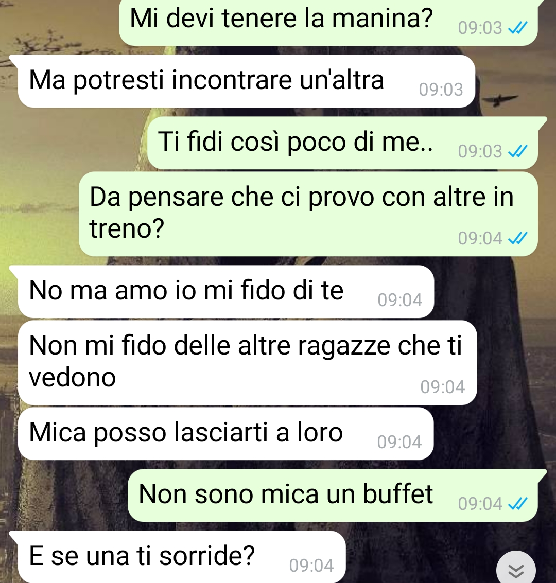Select the message 'Ma potresti incontrare un'altra'
556x583 pixels.
247,81
